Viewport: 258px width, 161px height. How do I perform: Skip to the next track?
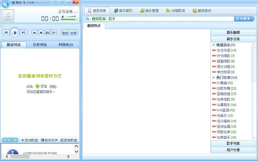24,33
